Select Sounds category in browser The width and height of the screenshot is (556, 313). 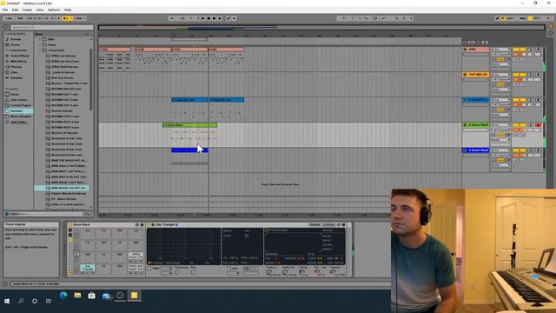tap(16, 39)
